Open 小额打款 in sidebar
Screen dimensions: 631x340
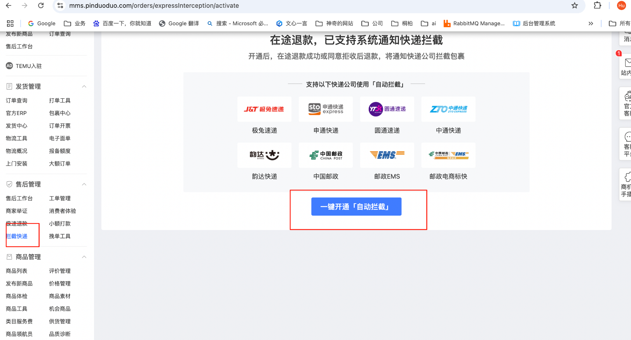pos(60,224)
